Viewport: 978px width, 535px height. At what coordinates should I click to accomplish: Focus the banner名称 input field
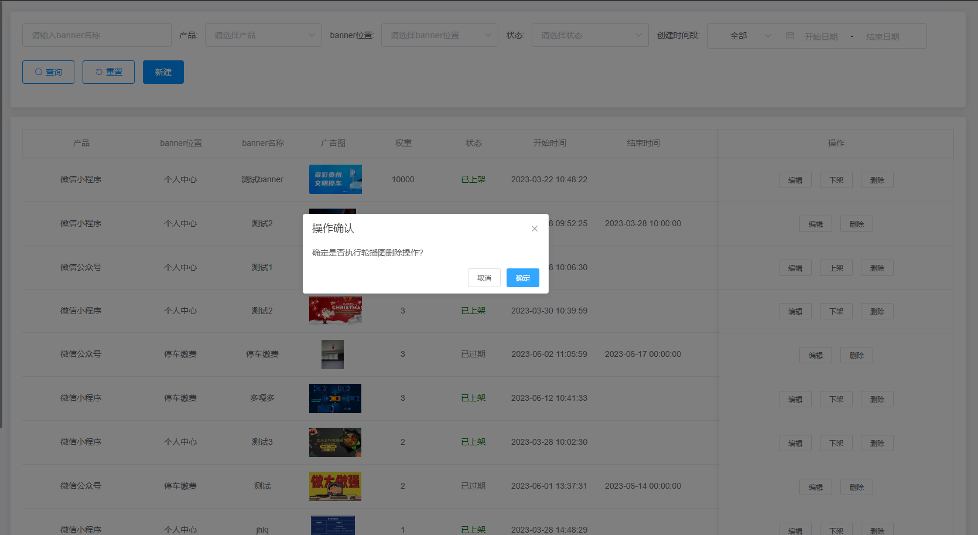(x=97, y=35)
